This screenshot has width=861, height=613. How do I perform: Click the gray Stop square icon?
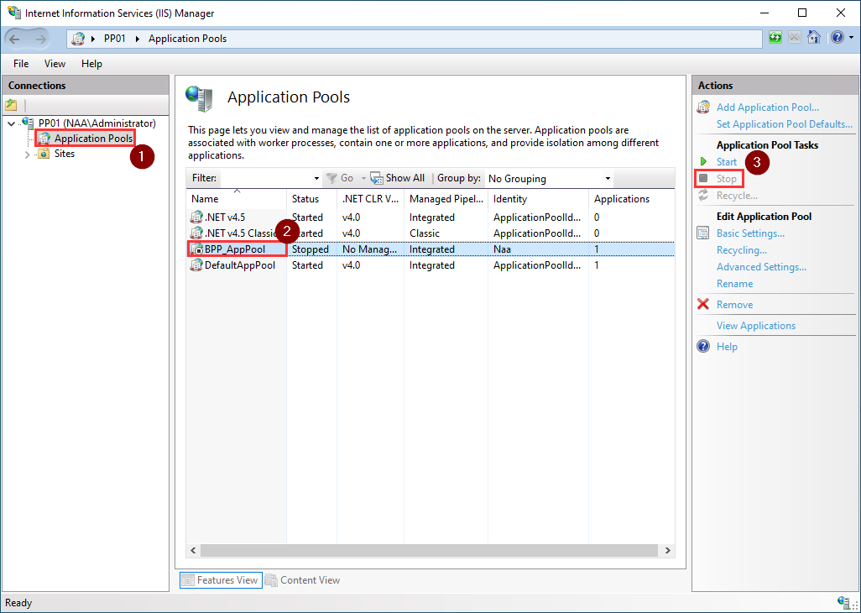click(703, 179)
